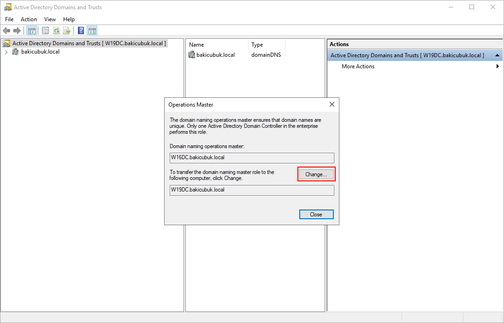Open the Action menu

click(29, 19)
